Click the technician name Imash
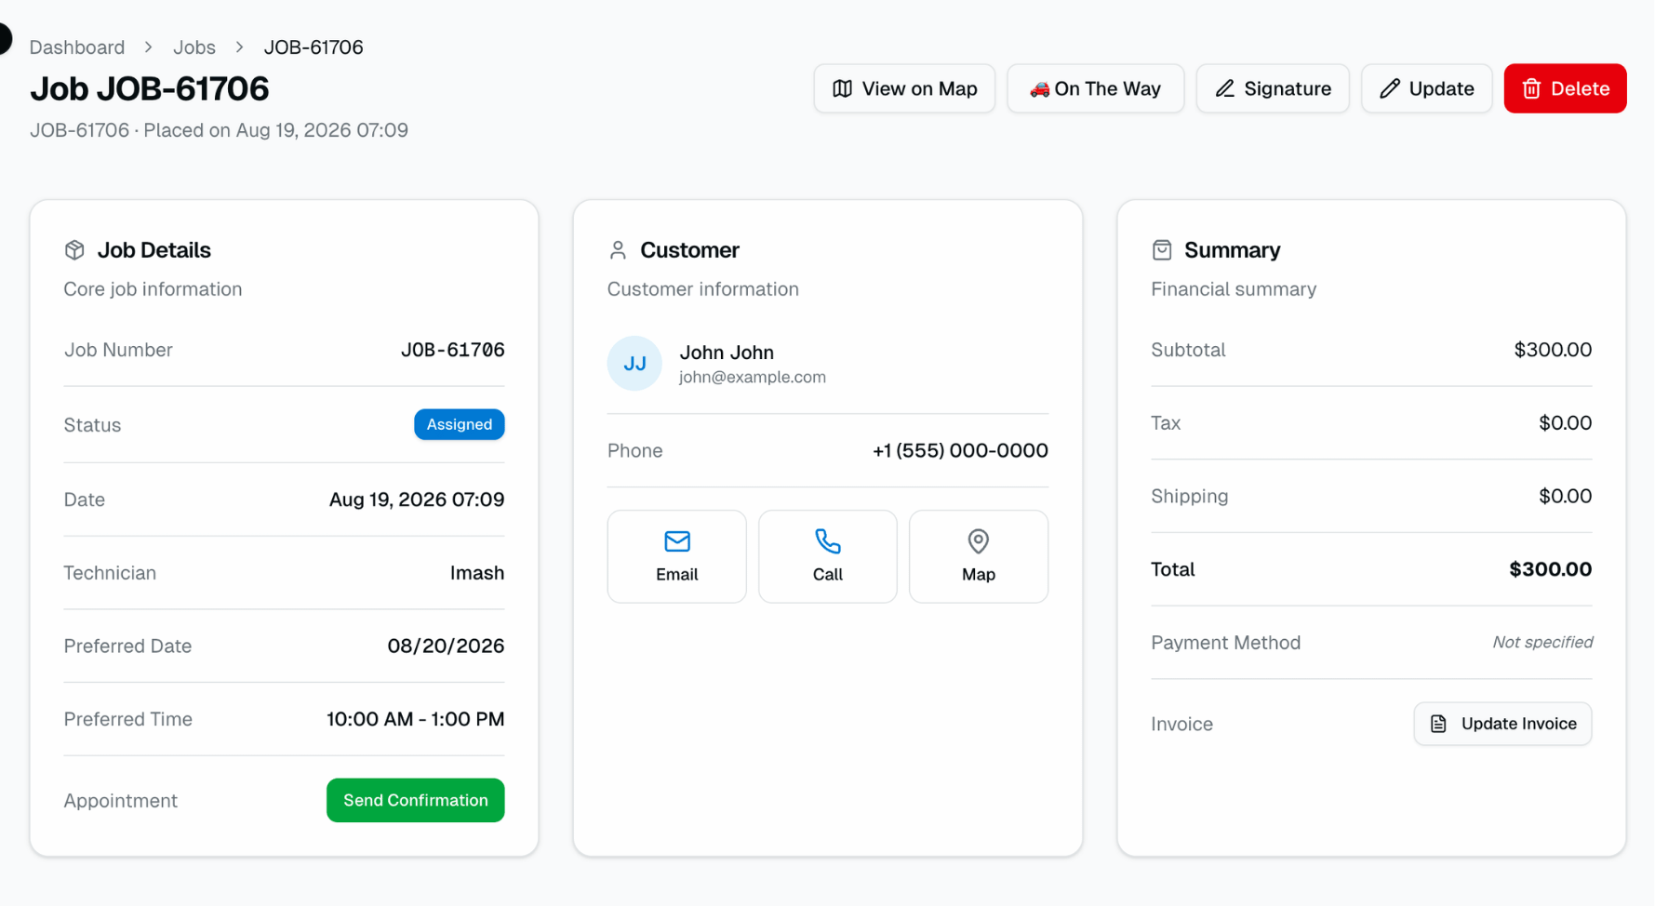Screen dimensions: 1655x906 477,573
